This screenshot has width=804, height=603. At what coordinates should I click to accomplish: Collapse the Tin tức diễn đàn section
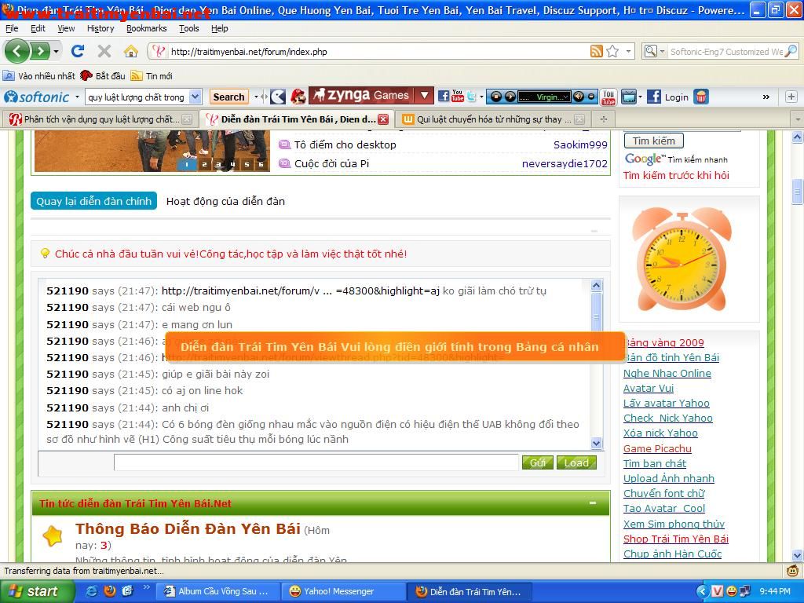593,503
